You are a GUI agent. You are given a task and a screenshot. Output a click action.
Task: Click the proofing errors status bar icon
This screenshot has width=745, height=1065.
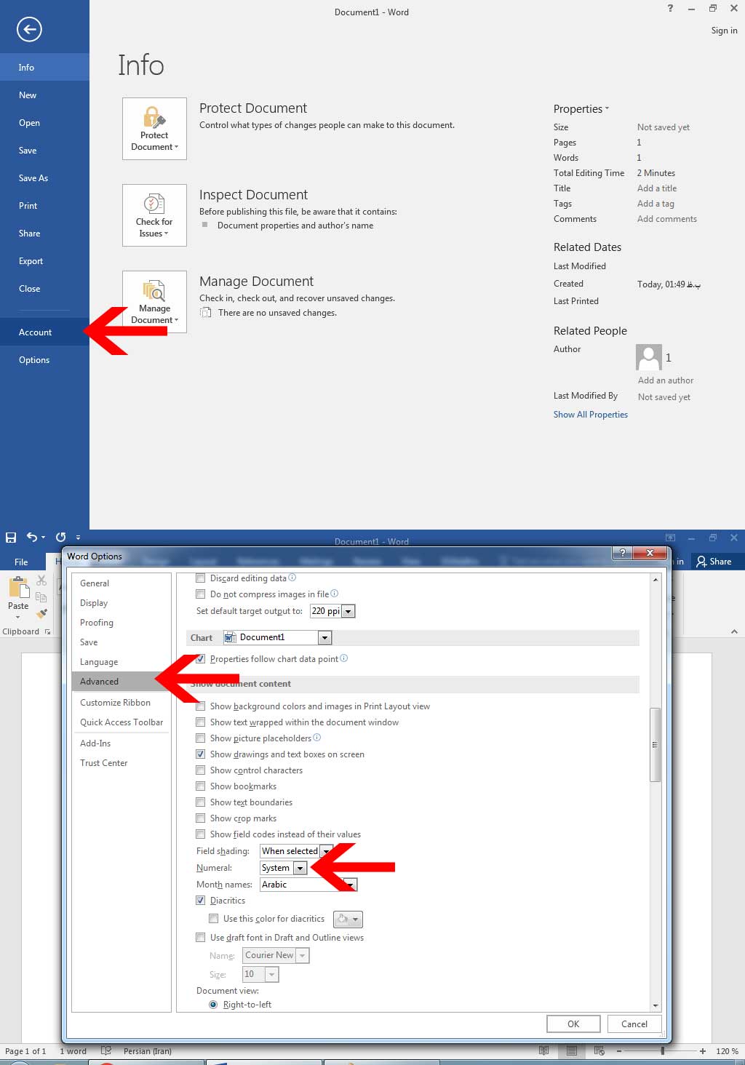(x=106, y=1050)
